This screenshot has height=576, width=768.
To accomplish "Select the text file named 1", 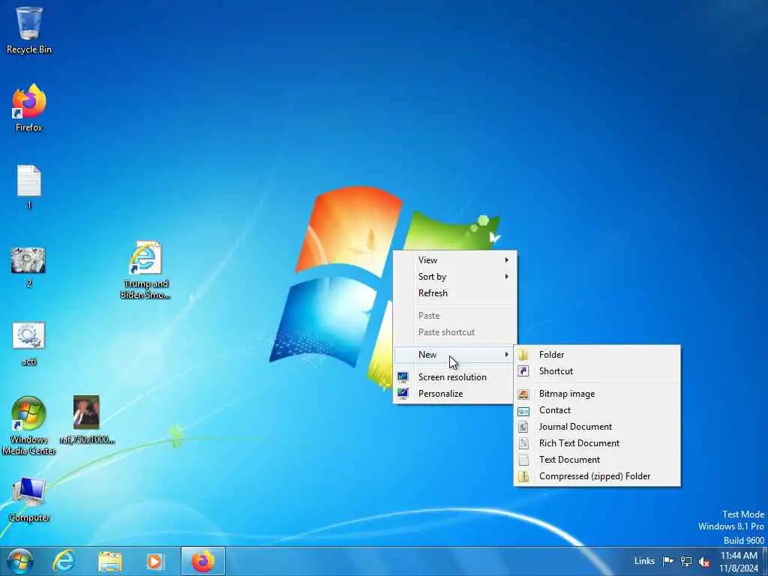I will [29, 187].
